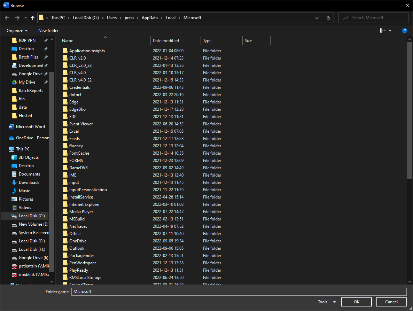Select the Development sidebar item

point(31,65)
